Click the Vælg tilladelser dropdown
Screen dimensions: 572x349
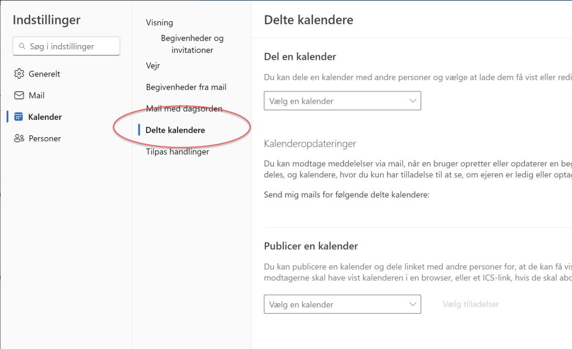click(470, 304)
